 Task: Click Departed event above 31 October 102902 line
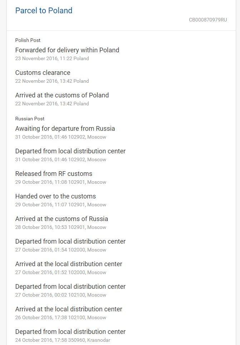[70, 151]
